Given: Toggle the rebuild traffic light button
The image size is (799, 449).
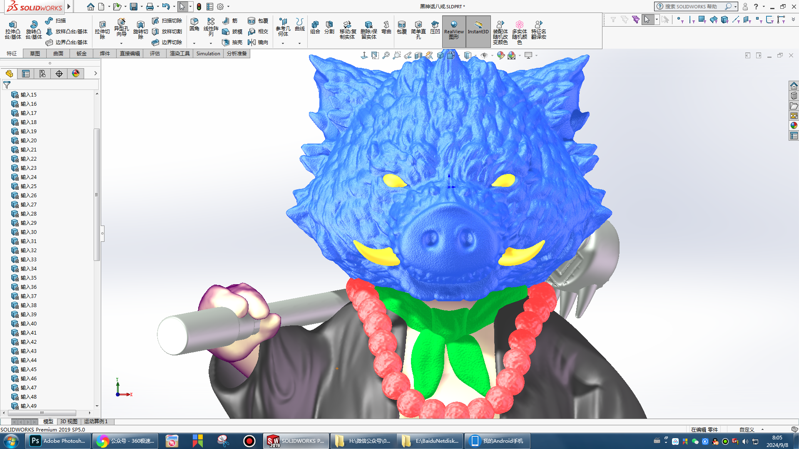Looking at the screenshot, I should click(199, 7).
